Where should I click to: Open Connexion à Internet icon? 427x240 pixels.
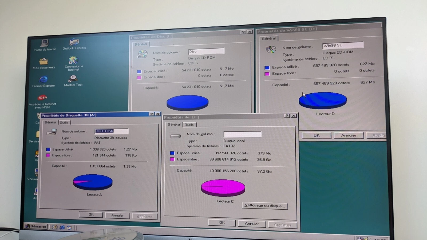coord(73,63)
